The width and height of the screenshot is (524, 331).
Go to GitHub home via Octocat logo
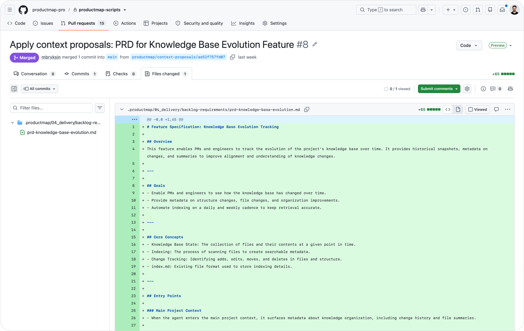[x=23, y=10]
